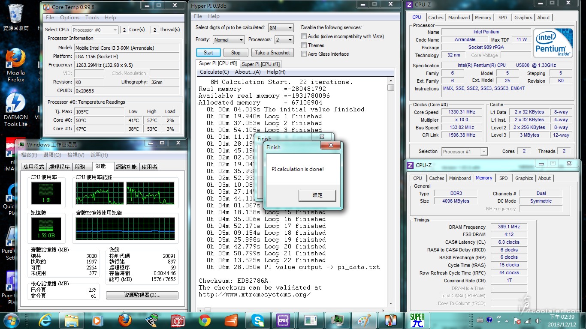Image resolution: width=586 pixels, height=329 pixels.
Task: Enable Audio service checkbox in Hyper PI
Action: point(304,36)
